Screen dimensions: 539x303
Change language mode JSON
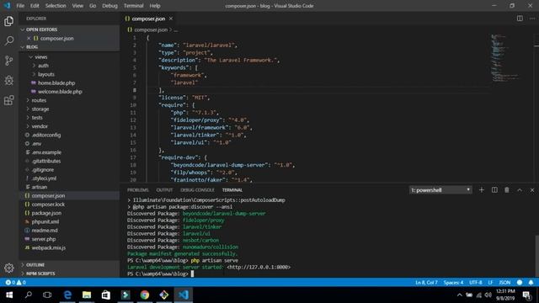point(504,283)
